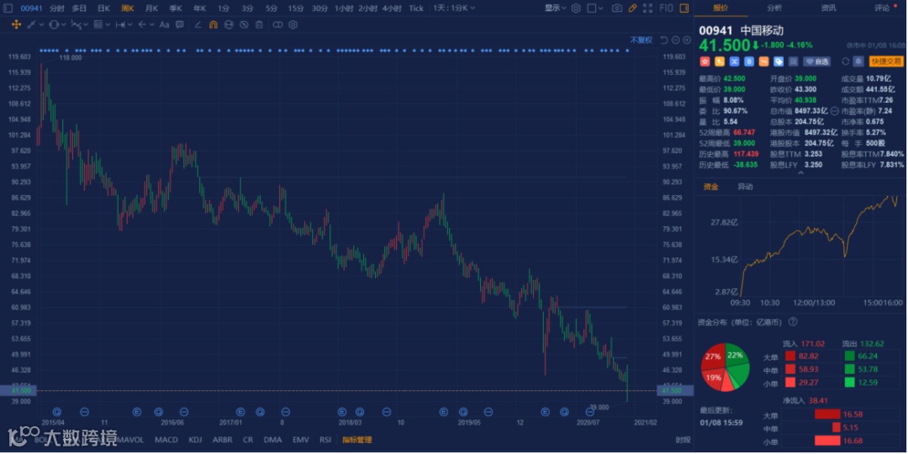Expand the circle shape tool dropdown

pos(64,24)
